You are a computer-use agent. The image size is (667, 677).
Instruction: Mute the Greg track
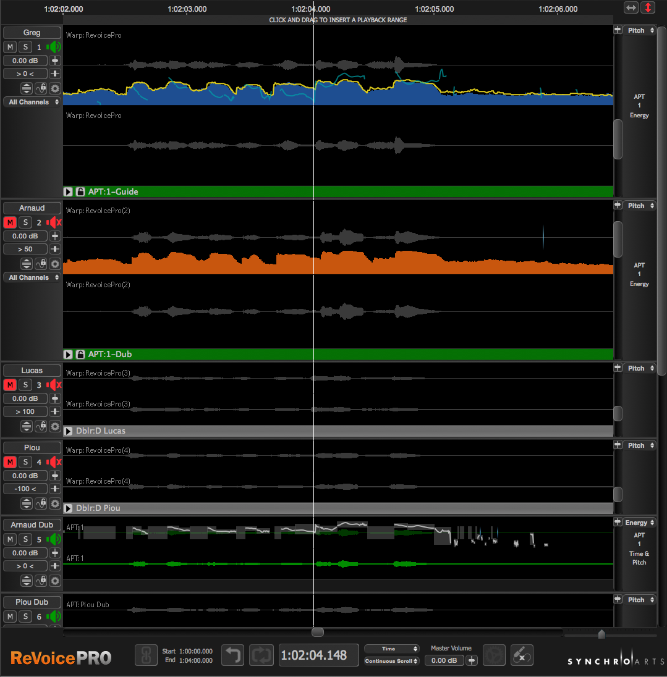click(9, 46)
